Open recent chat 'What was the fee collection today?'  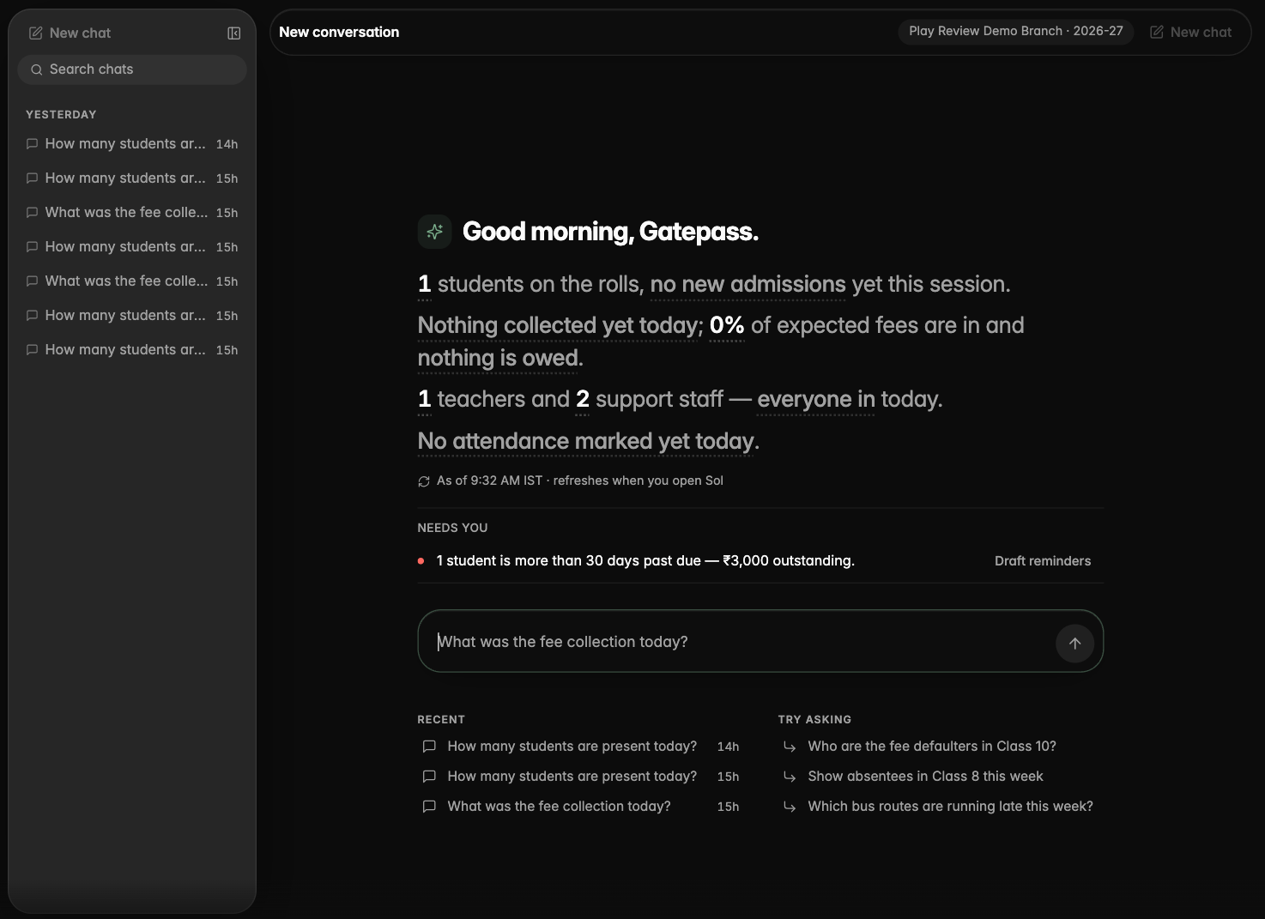[x=581, y=807]
